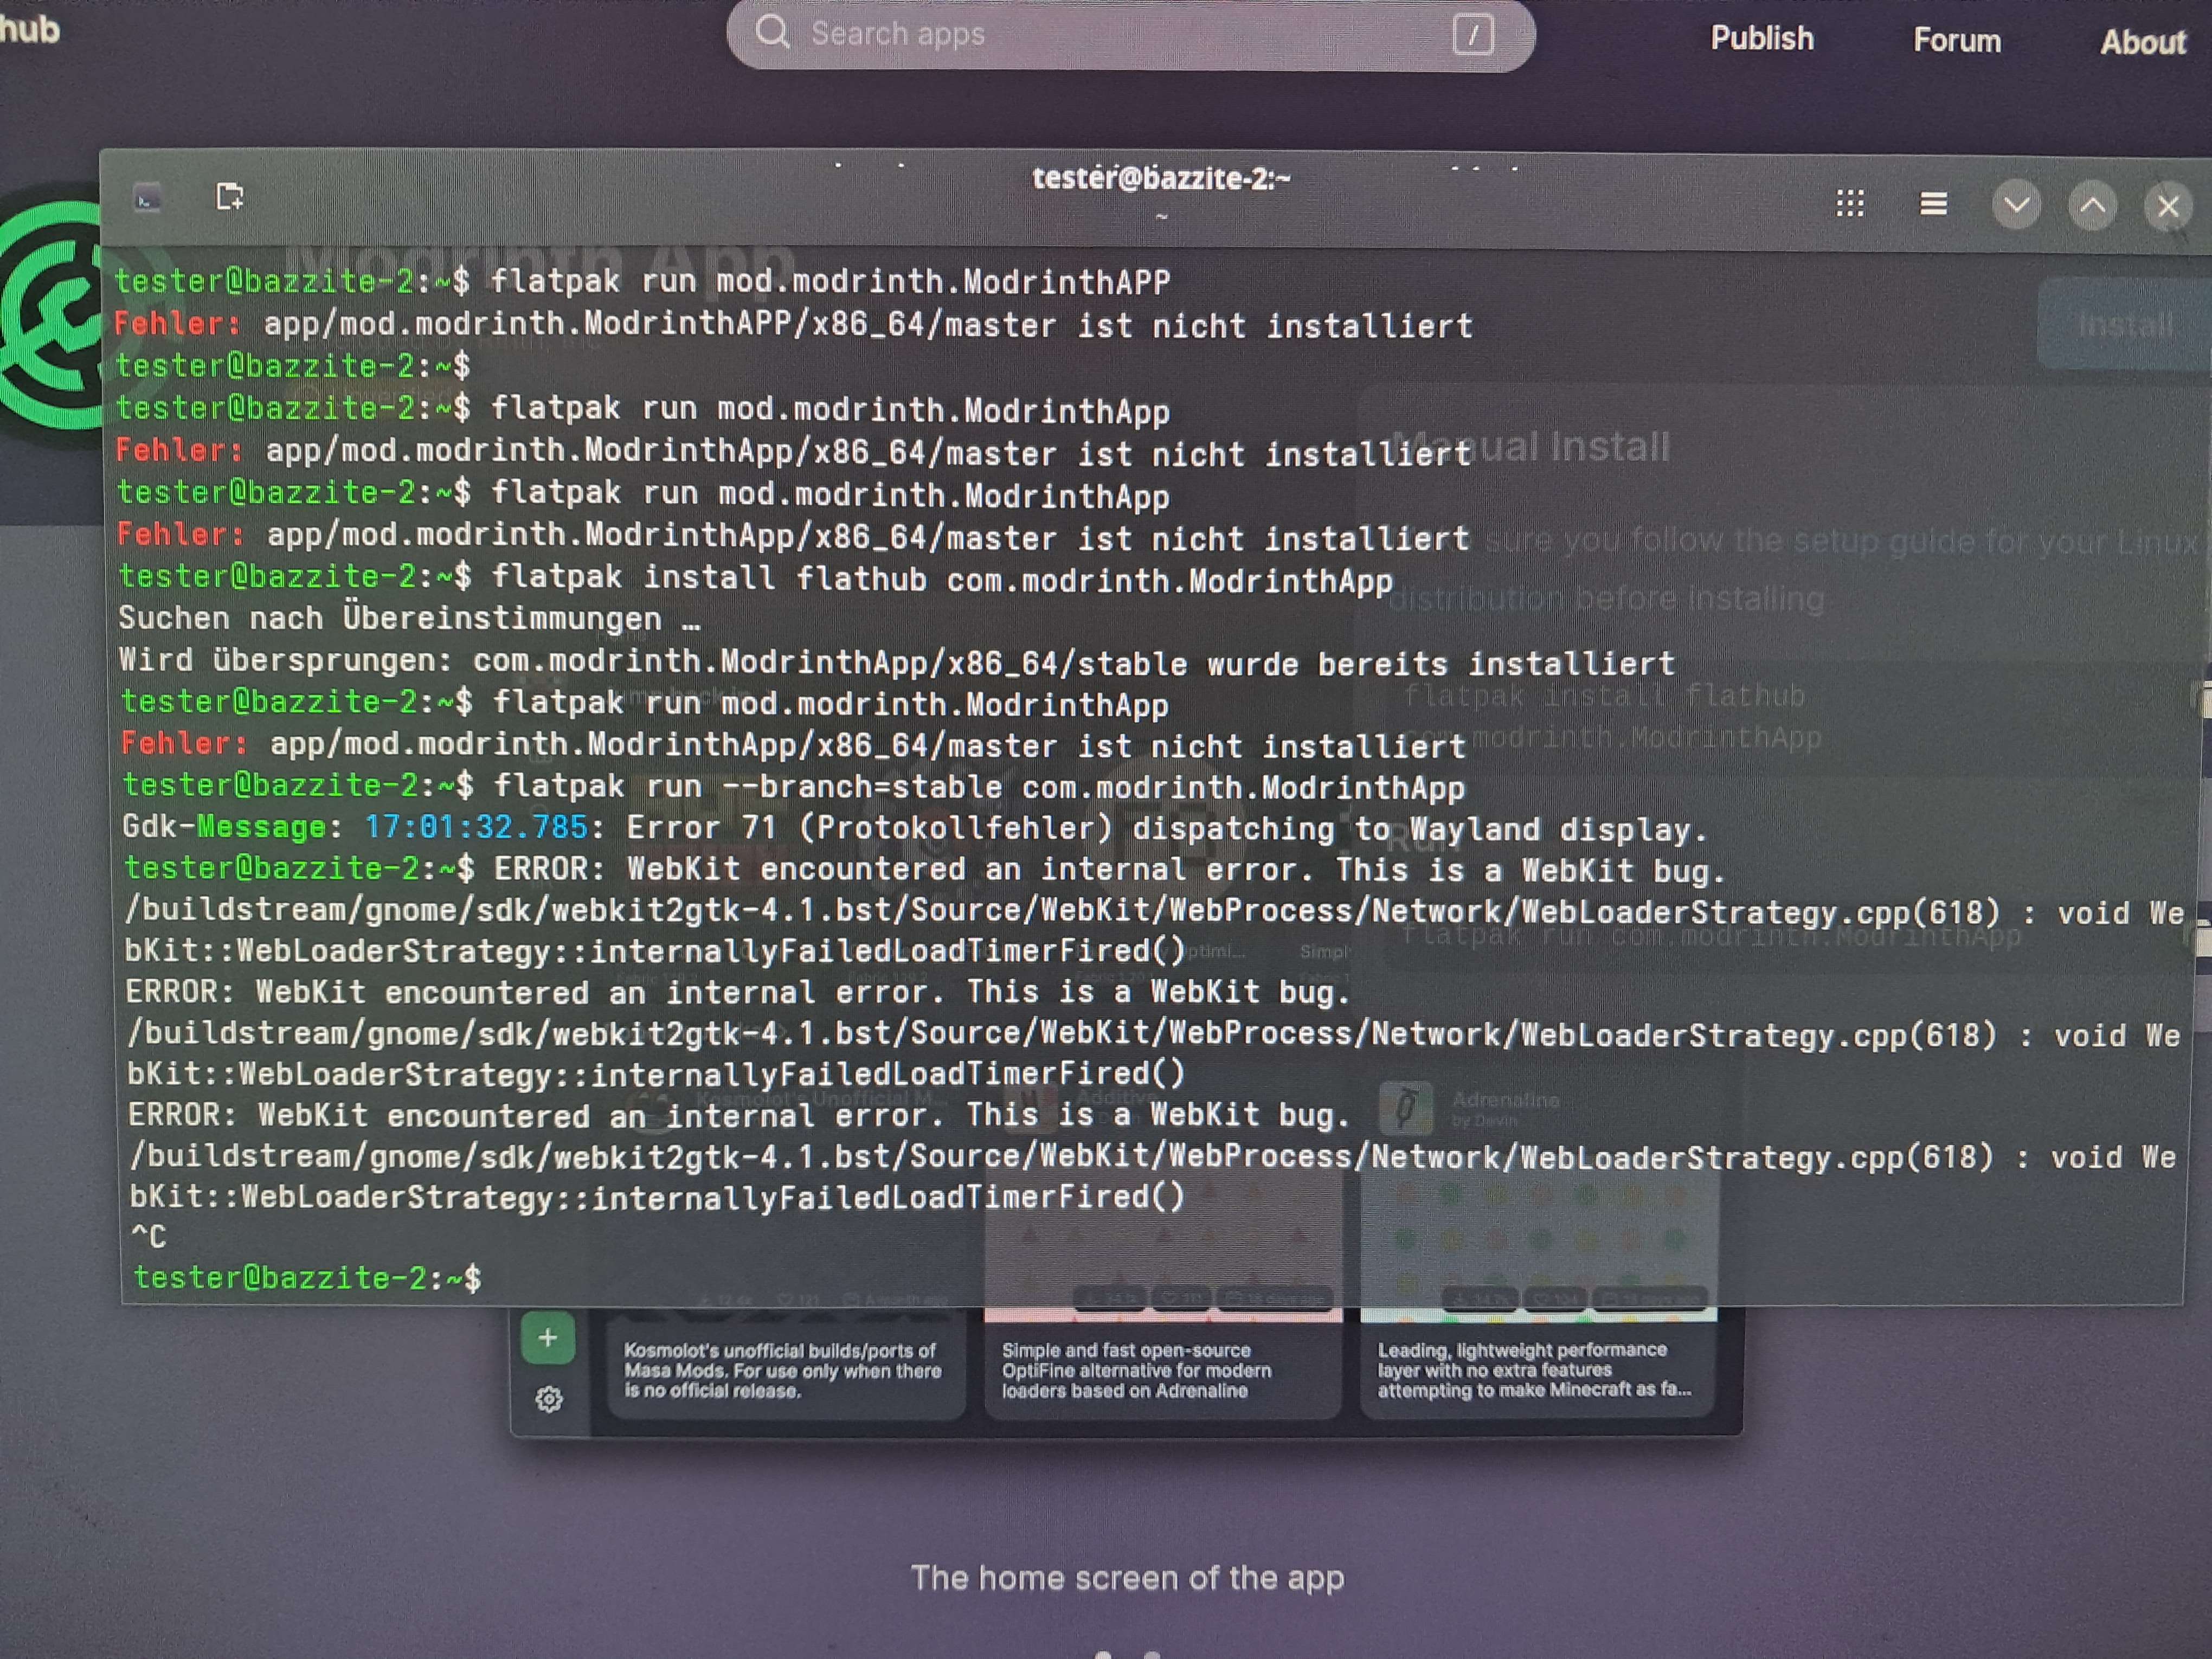Click the Flathub search magnifier icon

tap(772, 32)
